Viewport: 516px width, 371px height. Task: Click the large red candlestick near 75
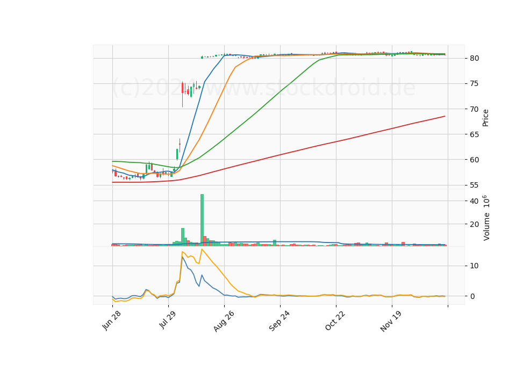(x=183, y=88)
